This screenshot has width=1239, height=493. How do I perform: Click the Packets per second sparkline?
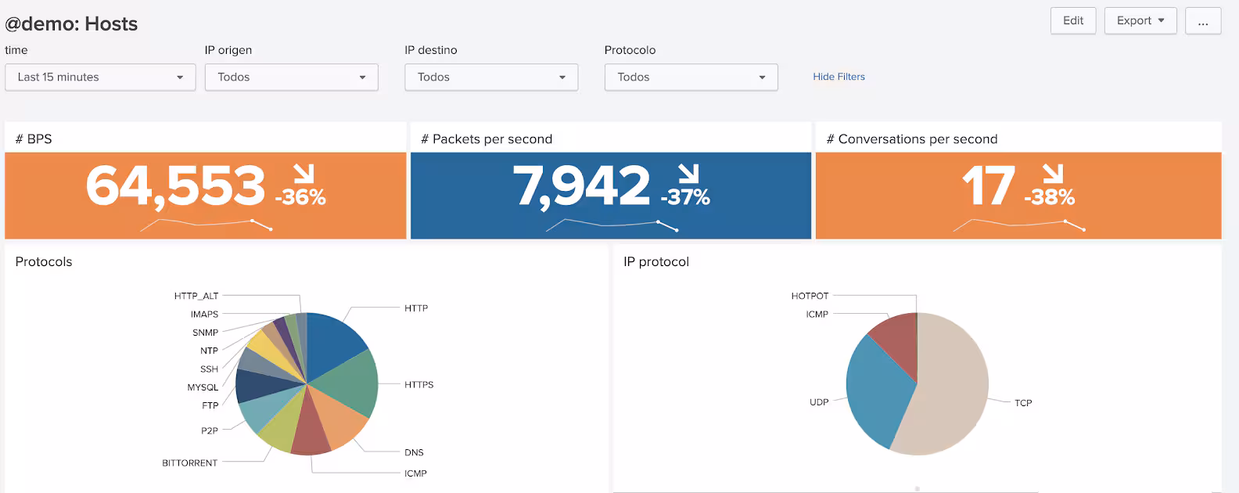611,225
